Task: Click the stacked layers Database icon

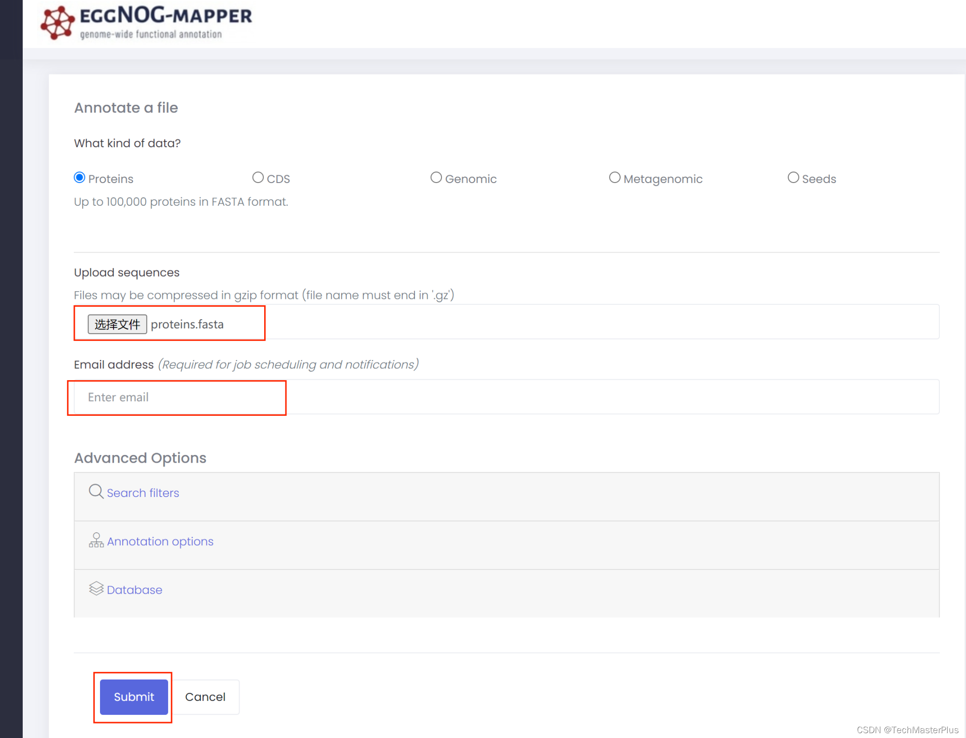Action: pos(96,588)
